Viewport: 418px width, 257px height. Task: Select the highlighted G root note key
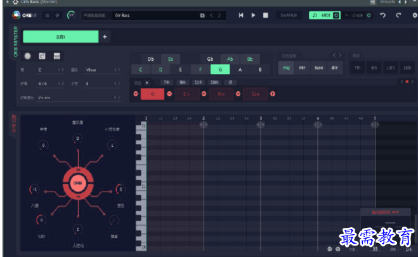pyautogui.click(x=220, y=70)
